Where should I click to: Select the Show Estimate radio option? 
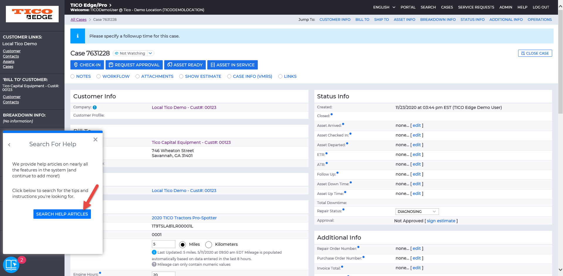pos(181,76)
